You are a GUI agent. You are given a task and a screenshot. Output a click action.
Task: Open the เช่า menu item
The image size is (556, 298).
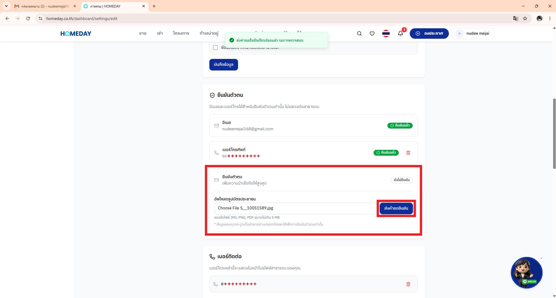click(160, 33)
